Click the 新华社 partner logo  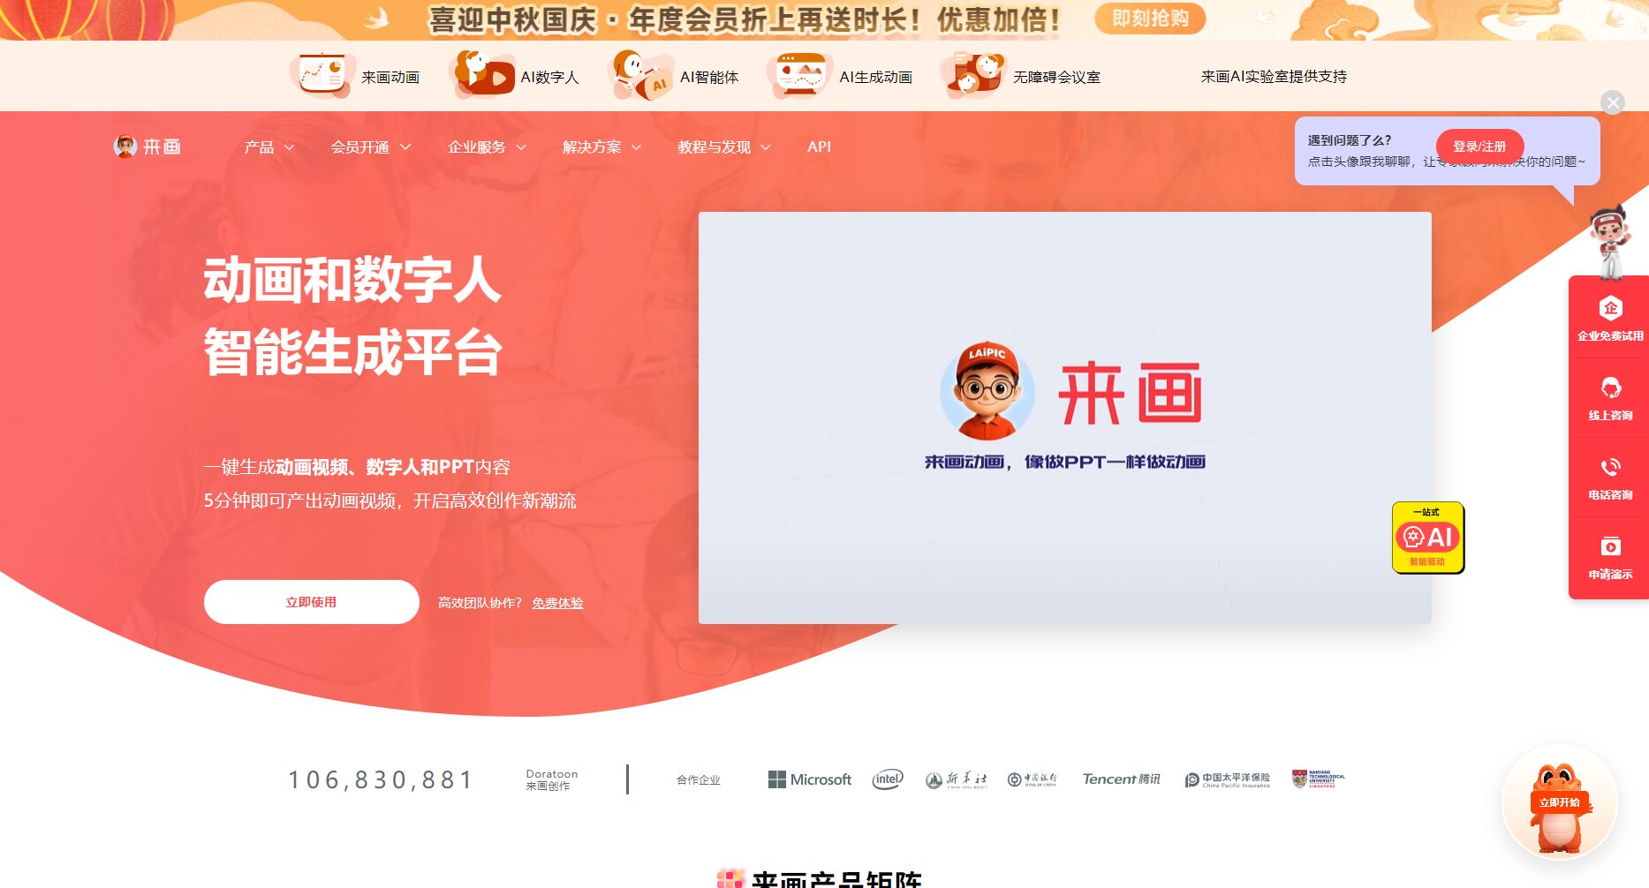(x=956, y=779)
